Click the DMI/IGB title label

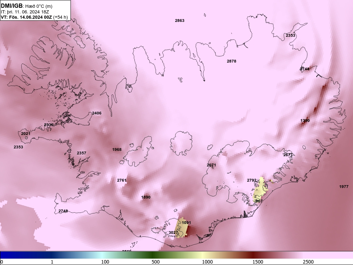pyautogui.click(x=12, y=6)
